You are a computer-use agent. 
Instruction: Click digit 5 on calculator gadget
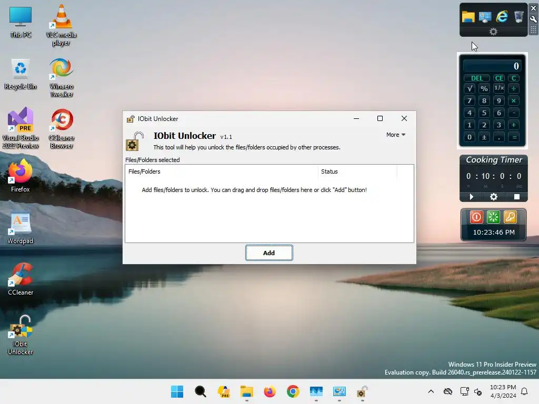[x=484, y=113]
